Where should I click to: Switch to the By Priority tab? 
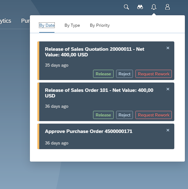[100, 25]
